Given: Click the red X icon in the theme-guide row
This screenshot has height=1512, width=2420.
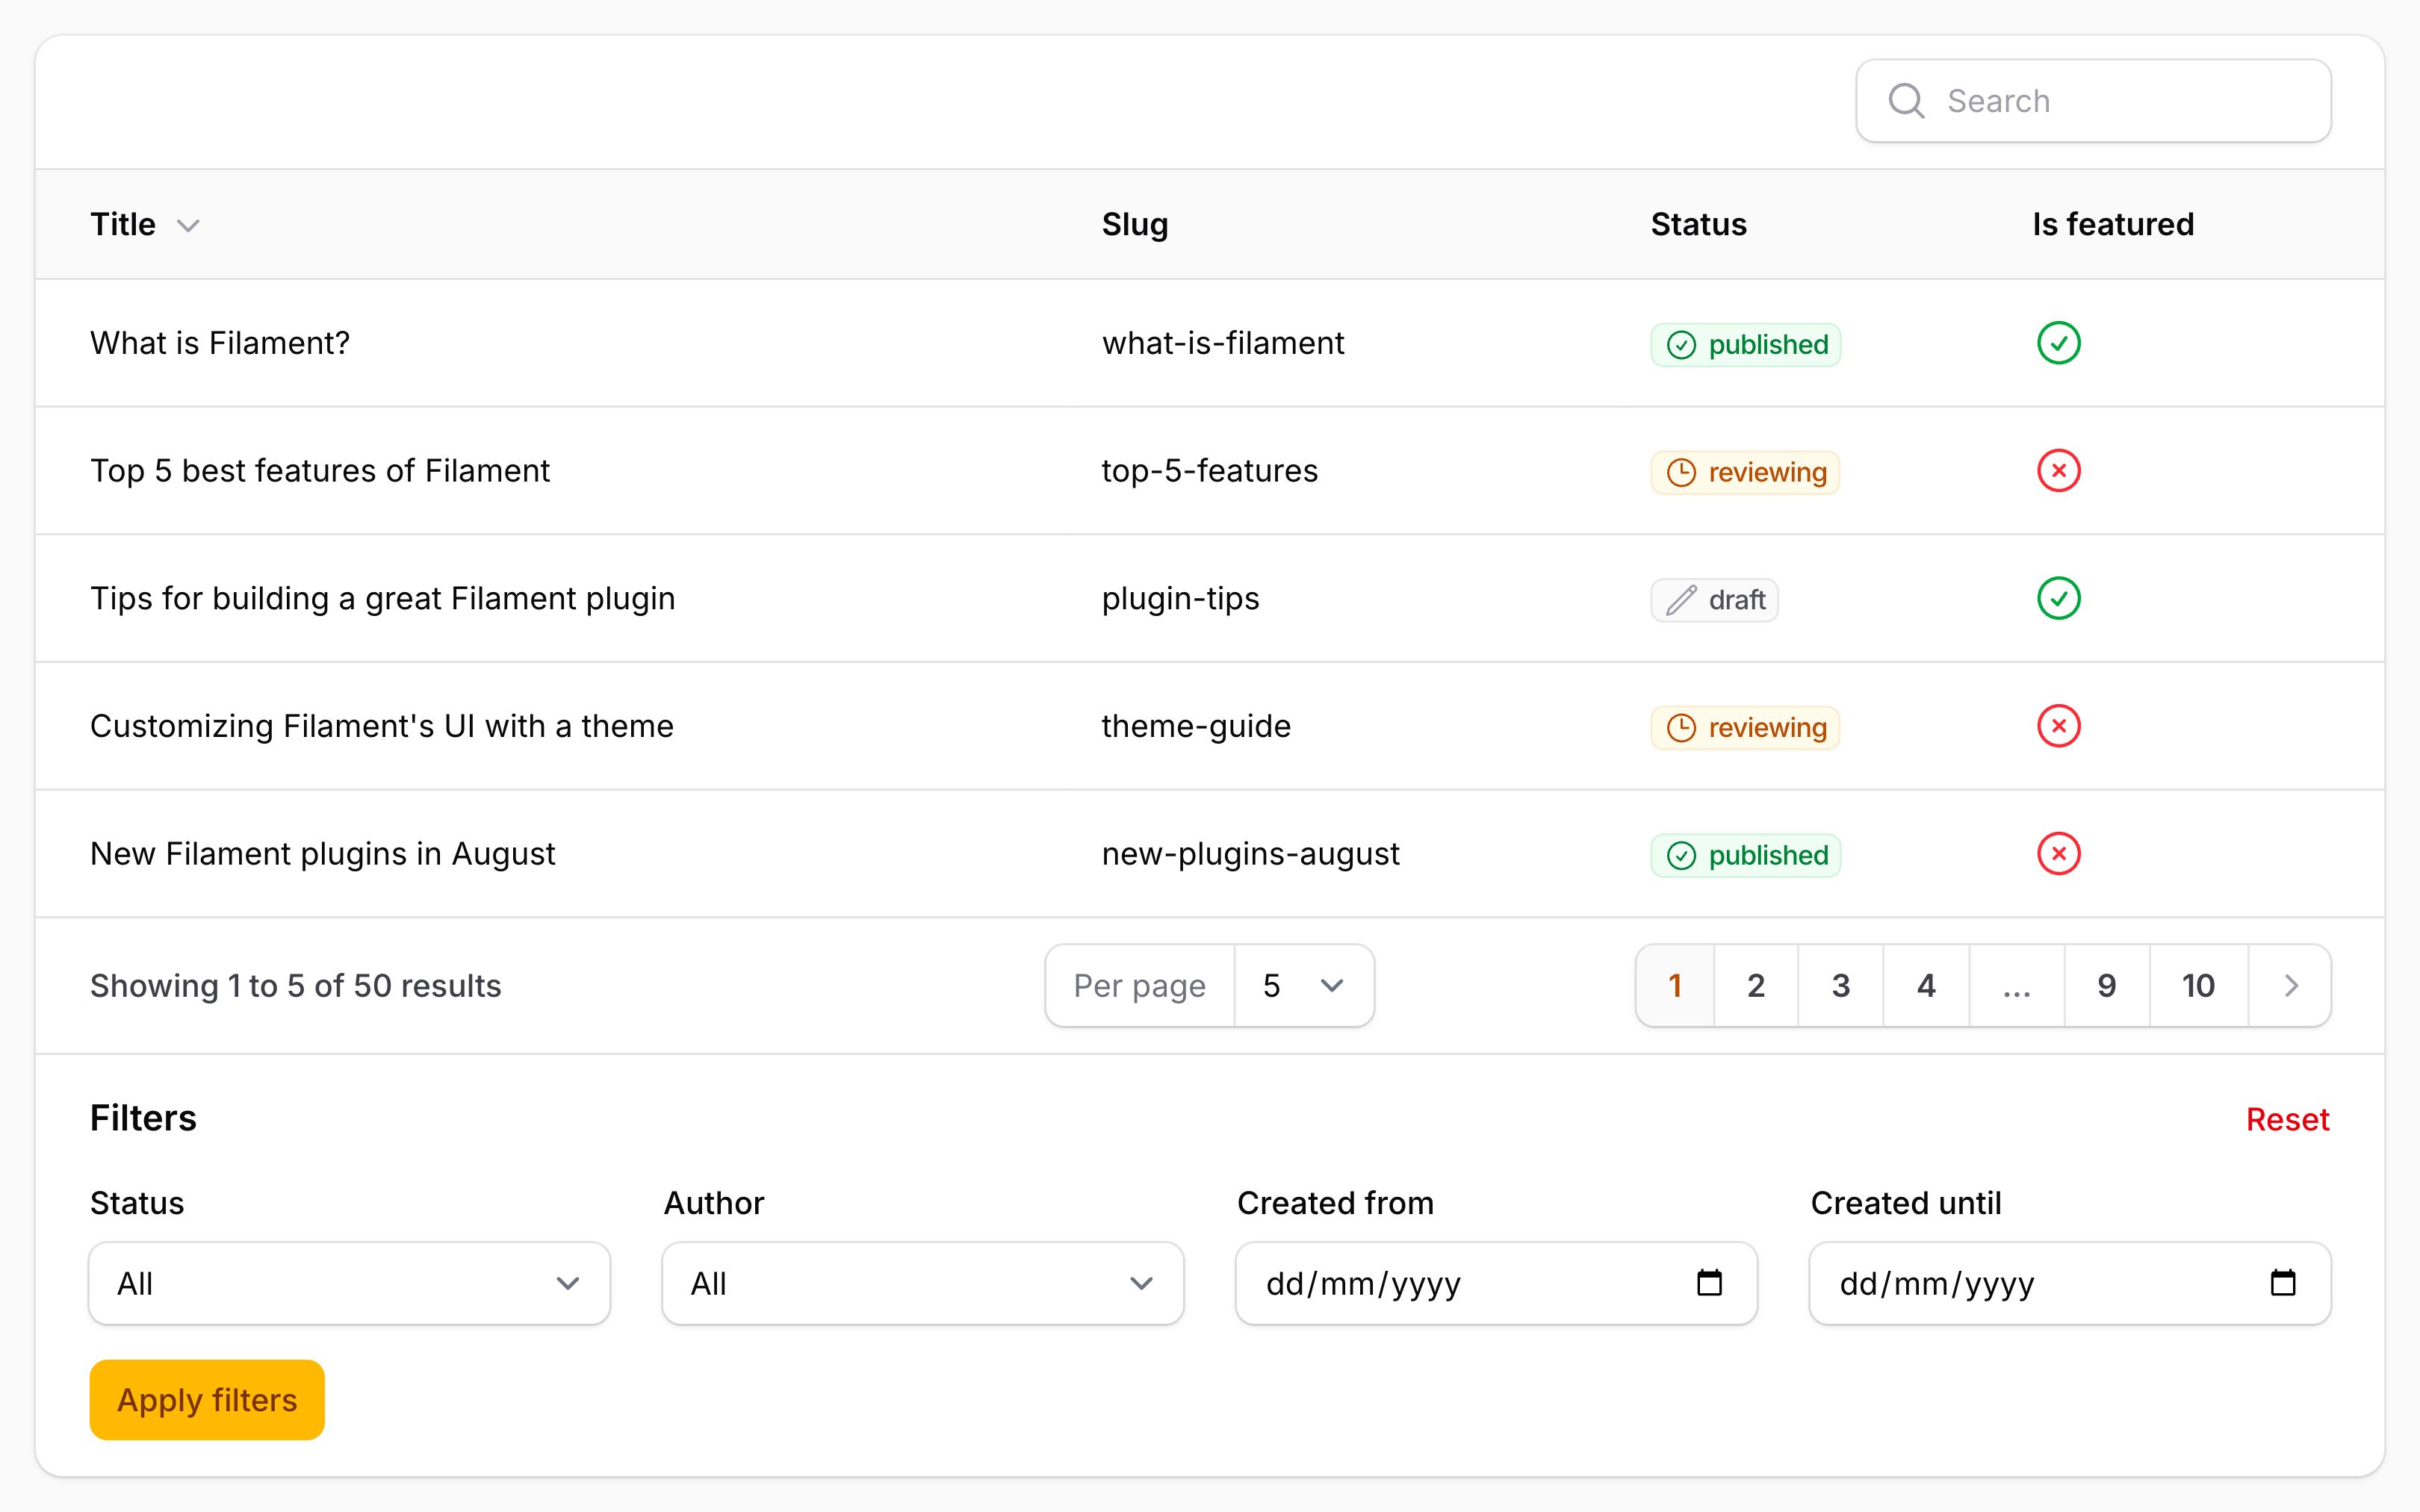Looking at the screenshot, I should [x=2058, y=726].
